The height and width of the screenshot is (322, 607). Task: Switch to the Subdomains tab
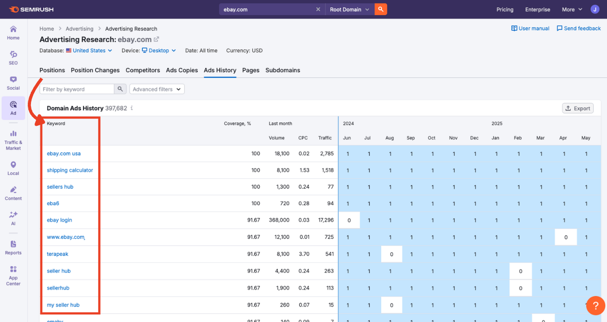282,70
